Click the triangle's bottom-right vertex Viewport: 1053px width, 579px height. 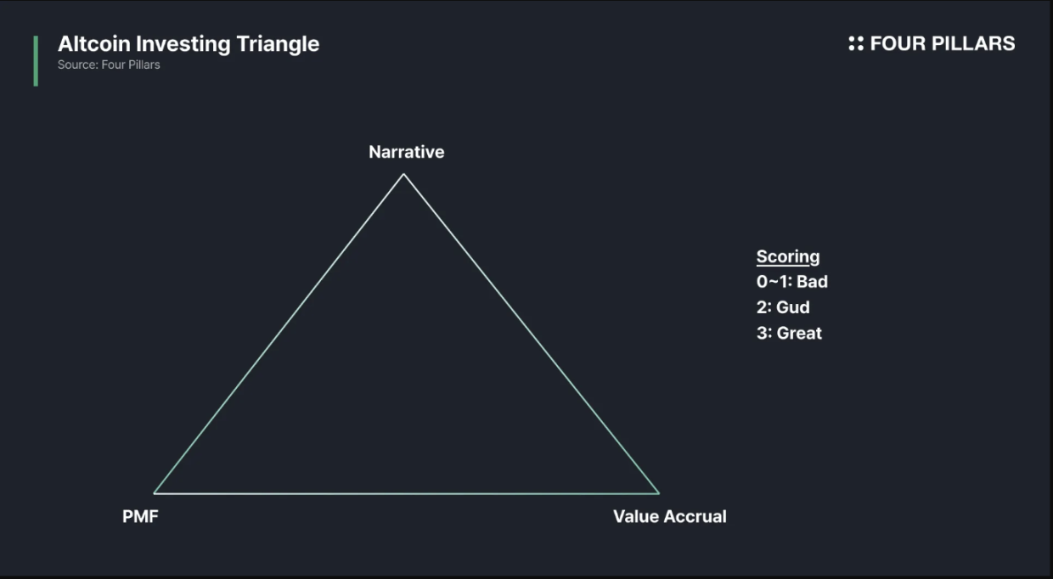[x=657, y=492]
